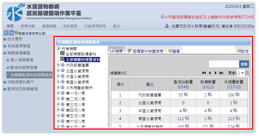
Task: Click in the search text field
Action: point(224,64)
